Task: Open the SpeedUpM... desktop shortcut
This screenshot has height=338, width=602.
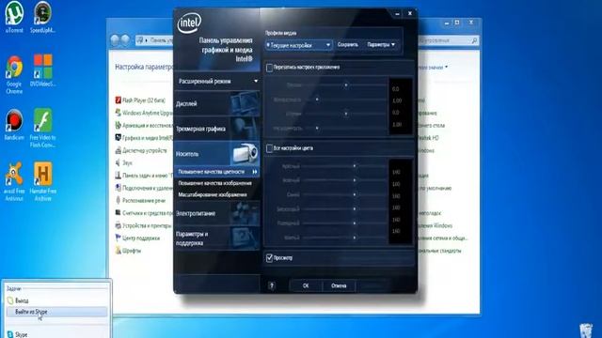Action: [42, 17]
